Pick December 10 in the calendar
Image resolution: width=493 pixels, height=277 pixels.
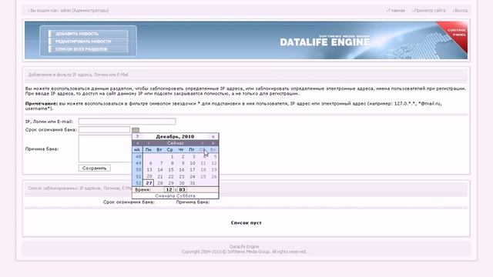click(192, 163)
